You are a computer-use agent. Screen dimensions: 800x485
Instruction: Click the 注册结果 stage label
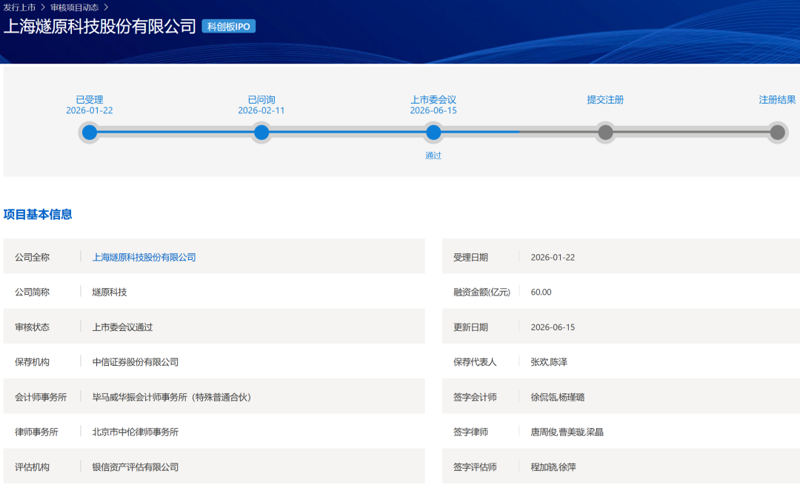point(777,99)
